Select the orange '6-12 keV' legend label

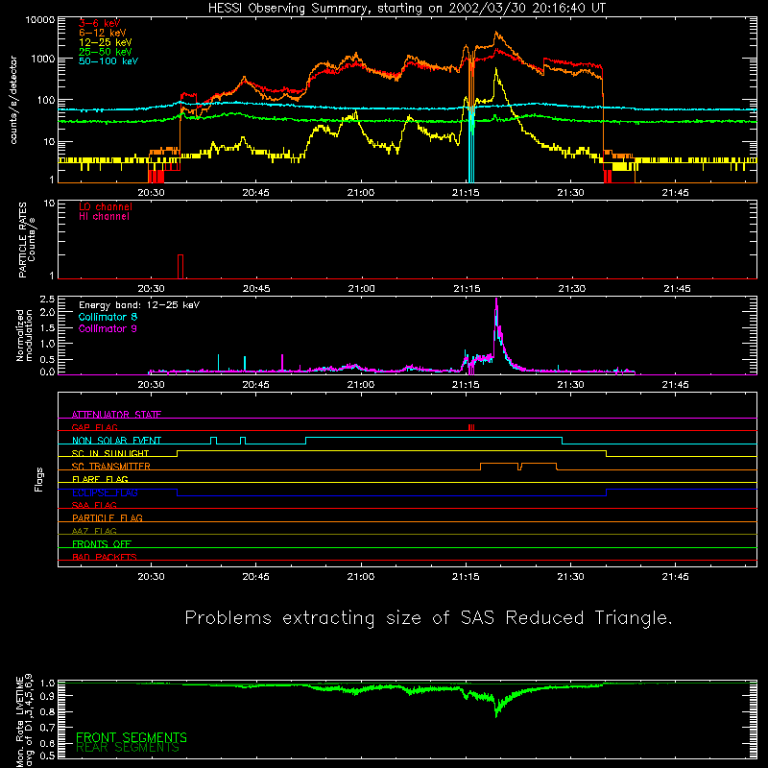103,33
